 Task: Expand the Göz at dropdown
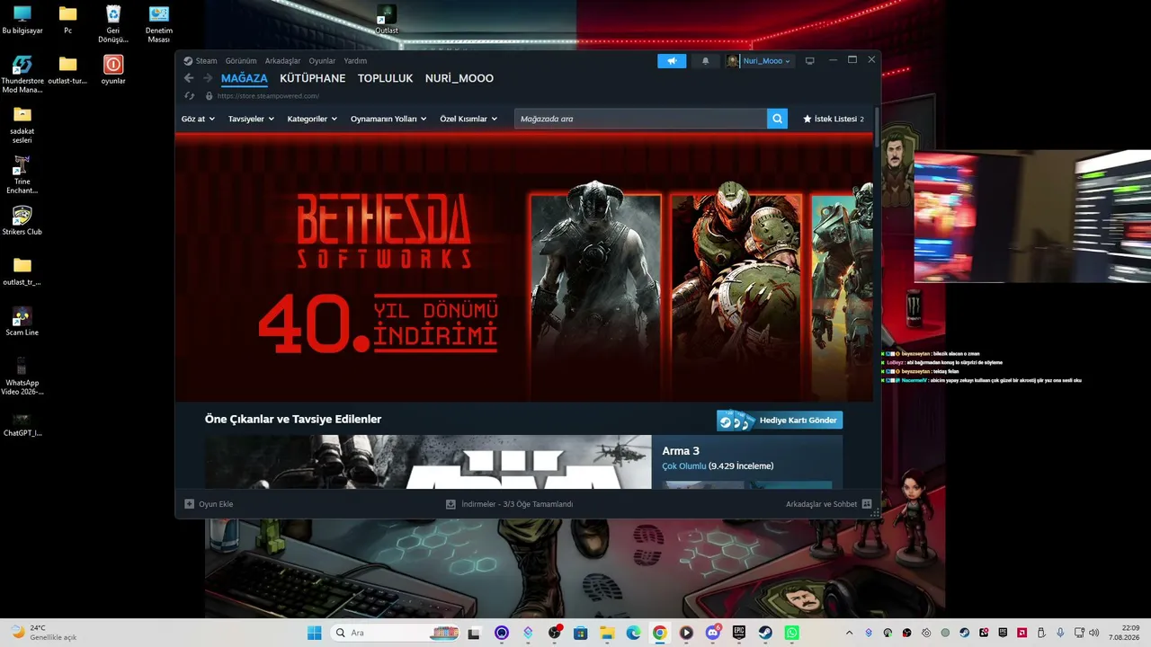[x=198, y=119]
